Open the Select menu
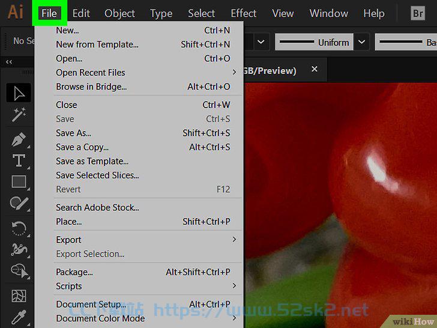Image resolution: width=437 pixels, height=328 pixels. [201, 13]
